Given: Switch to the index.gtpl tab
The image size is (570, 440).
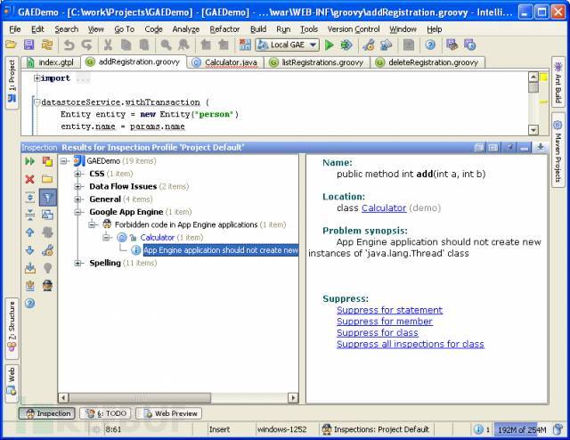Looking at the screenshot, I should [51, 62].
